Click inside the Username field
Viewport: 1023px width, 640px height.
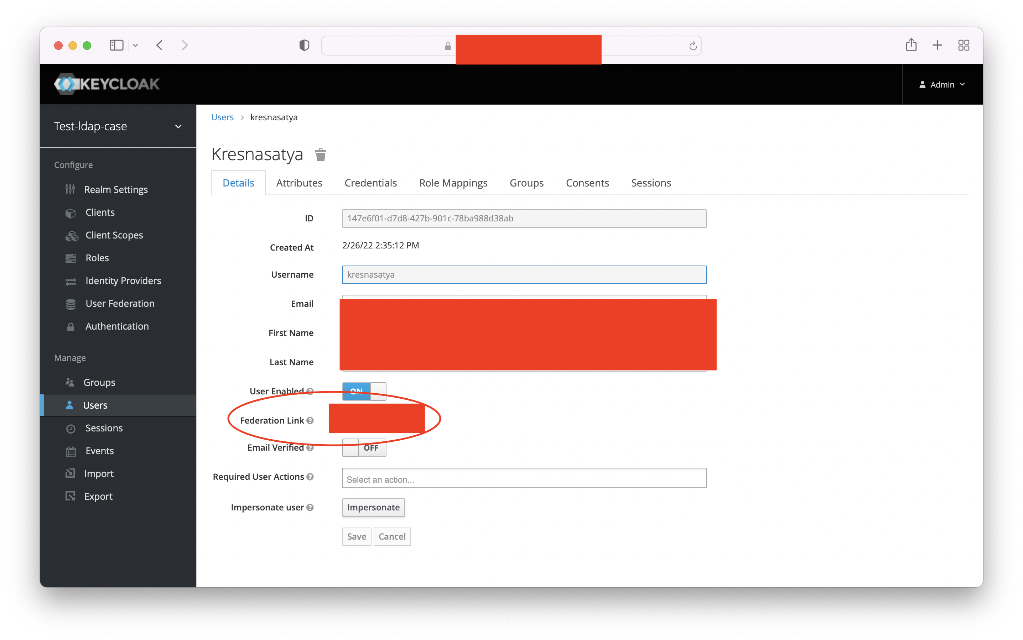click(x=524, y=274)
